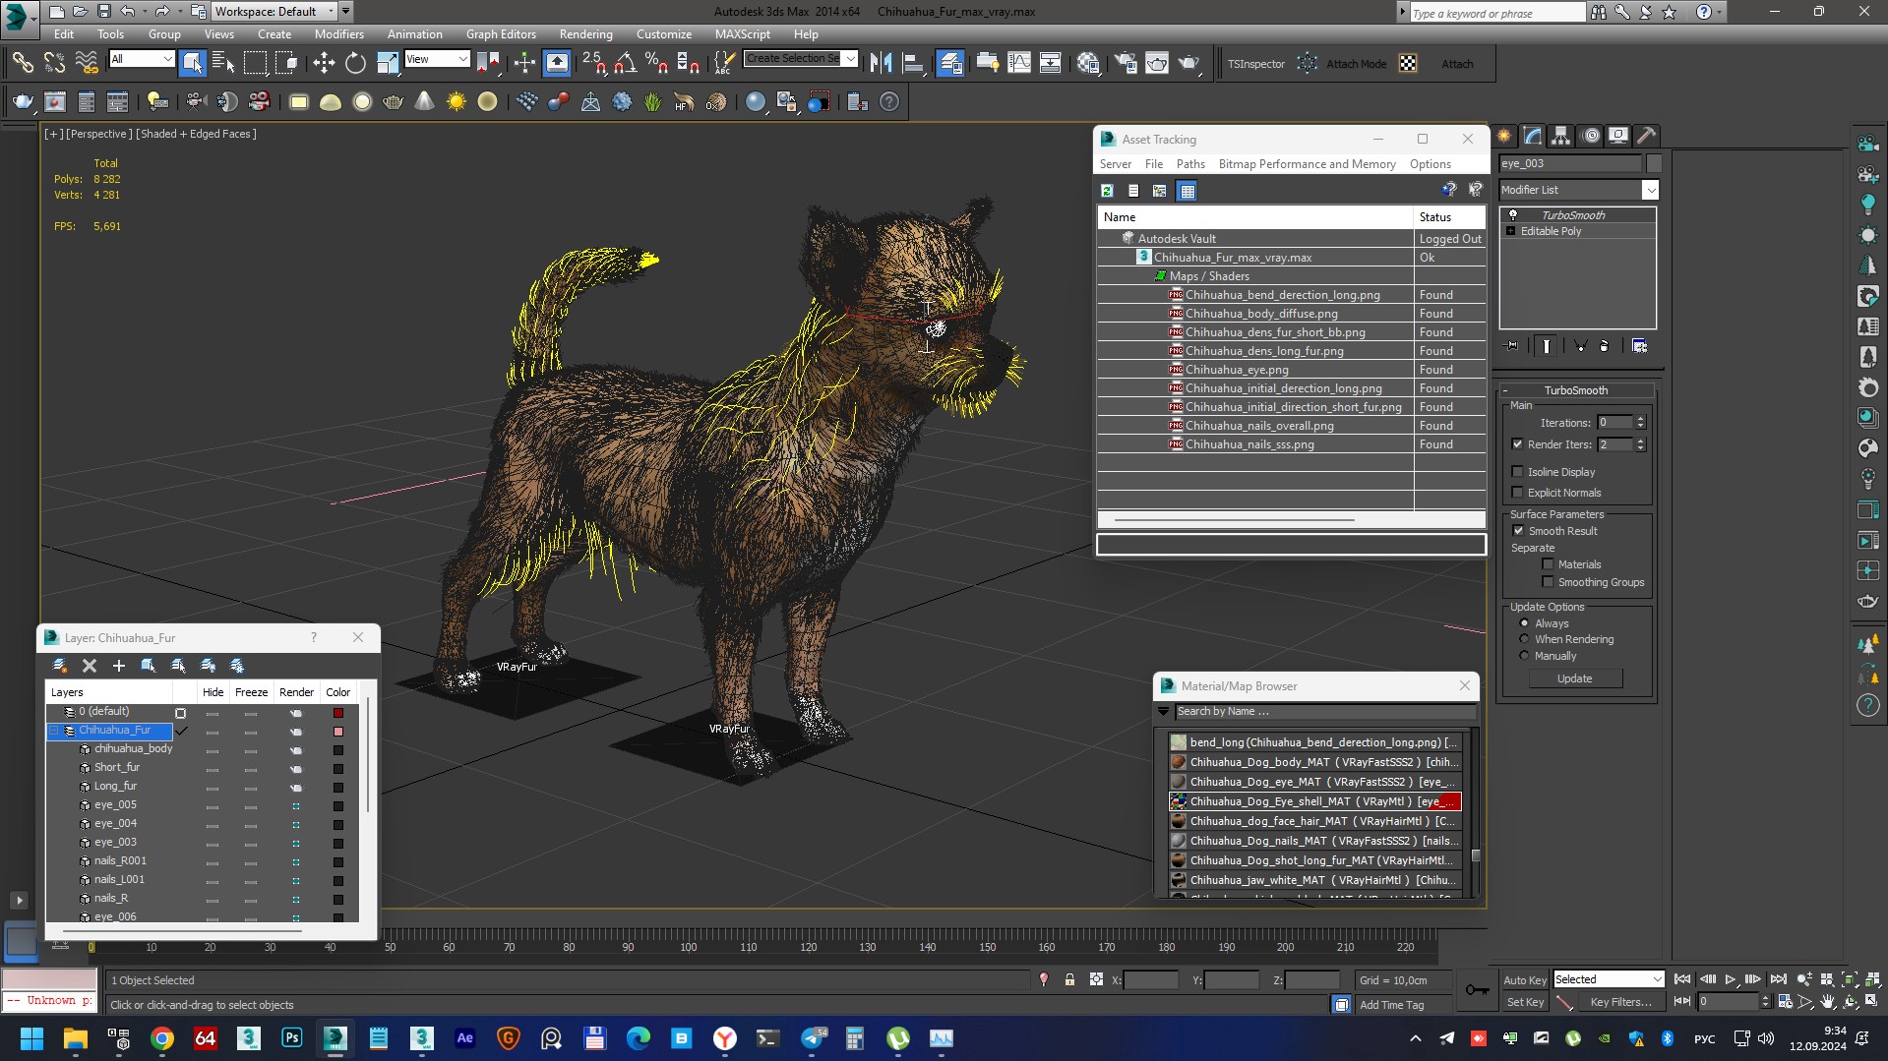The width and height of the screenshot is (1888, 1061).
Task: Click the Key Filters button
Action: pos(1620,1002)
